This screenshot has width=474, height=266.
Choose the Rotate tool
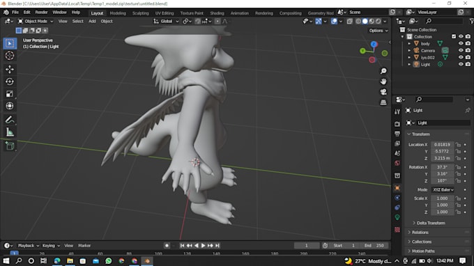10,81
